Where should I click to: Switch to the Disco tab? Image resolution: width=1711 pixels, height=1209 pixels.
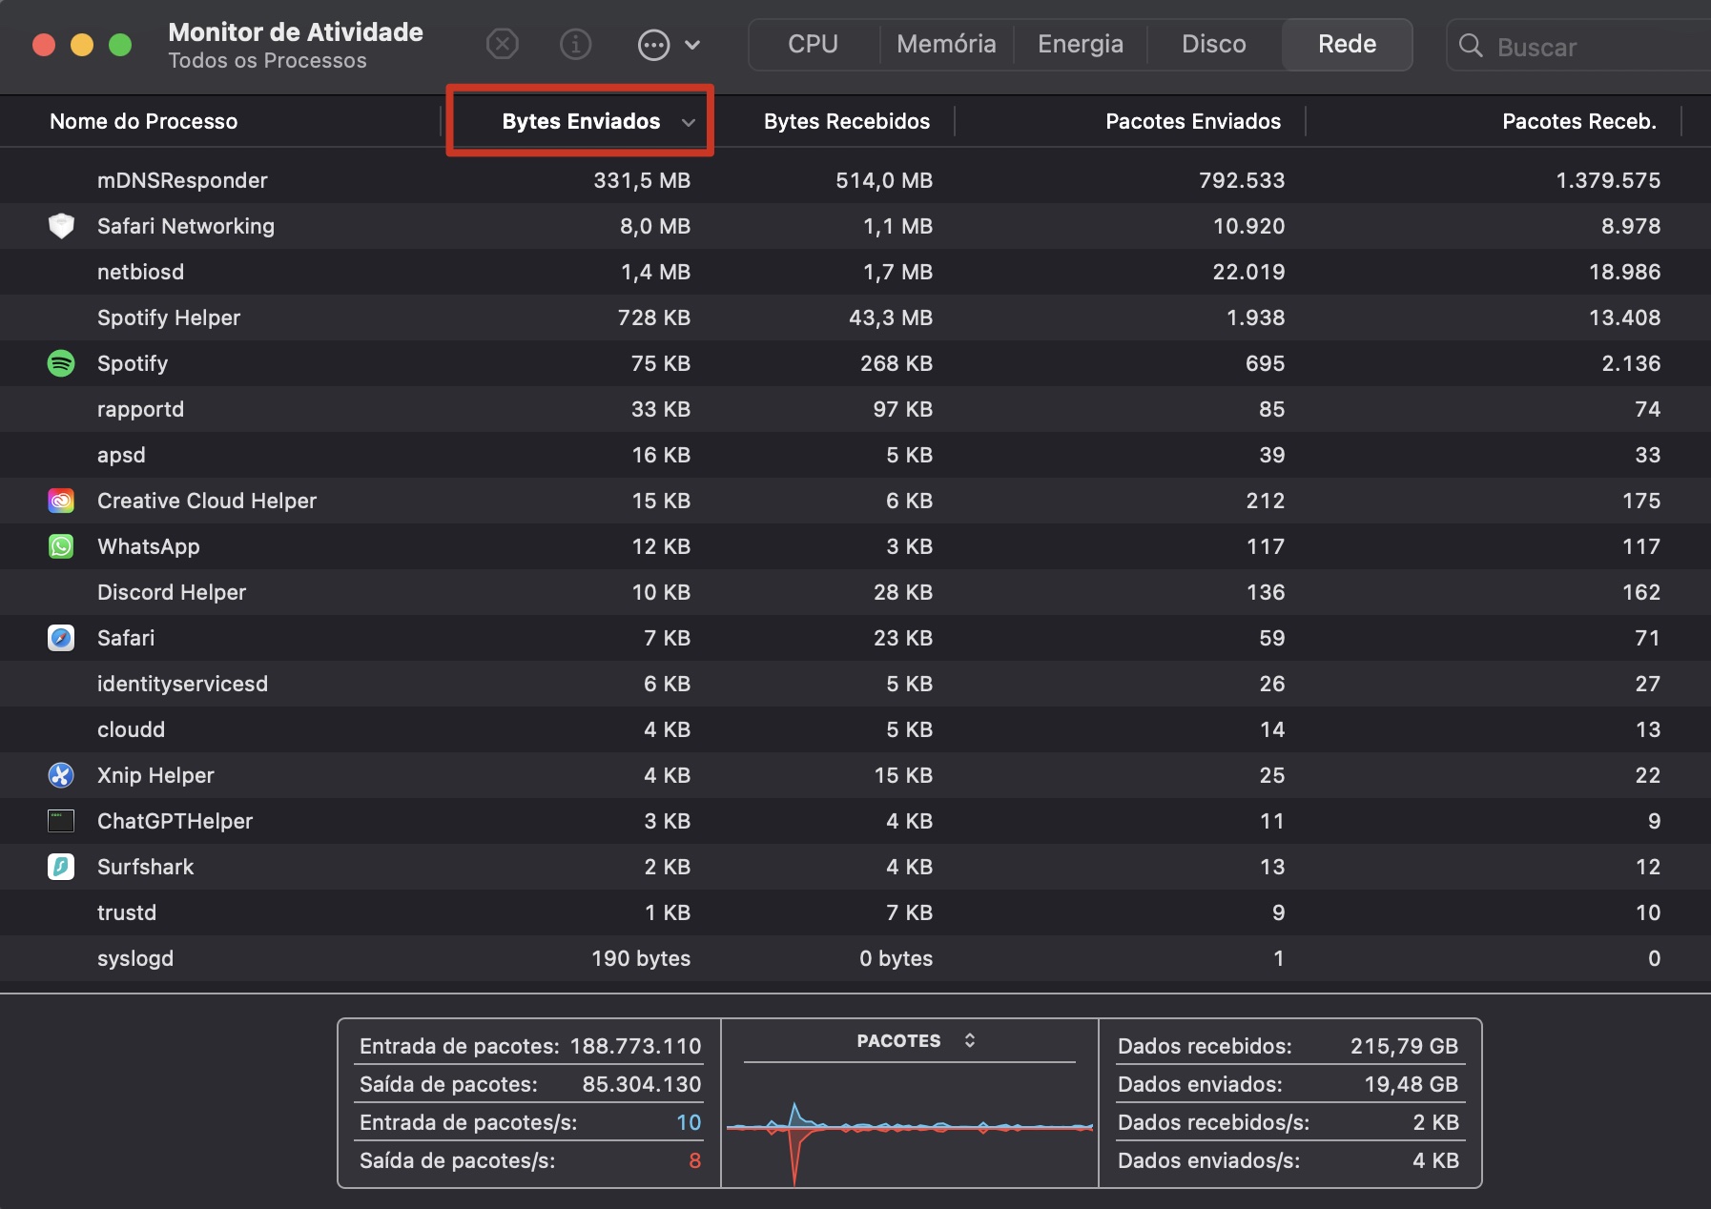[1212, 44]
